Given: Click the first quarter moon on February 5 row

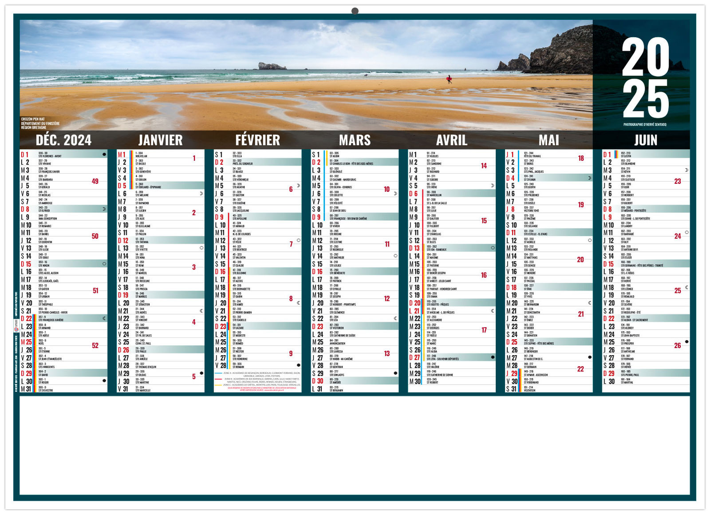Looking at the screenshot, I should 298,186.
